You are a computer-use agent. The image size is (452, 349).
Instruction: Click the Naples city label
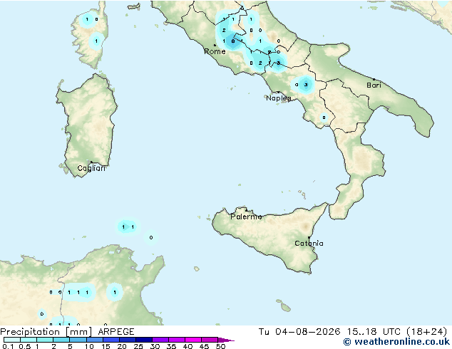pos(279,98)
